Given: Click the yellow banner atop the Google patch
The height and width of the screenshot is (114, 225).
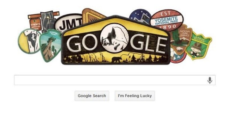Looking at the screenshot, I should (115, 26).
